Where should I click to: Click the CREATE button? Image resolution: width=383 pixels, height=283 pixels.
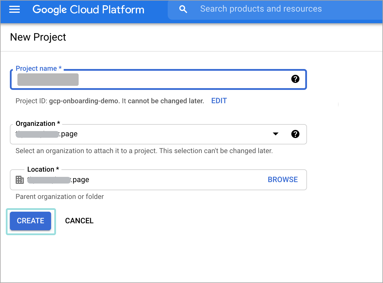[x=30, y=221]
